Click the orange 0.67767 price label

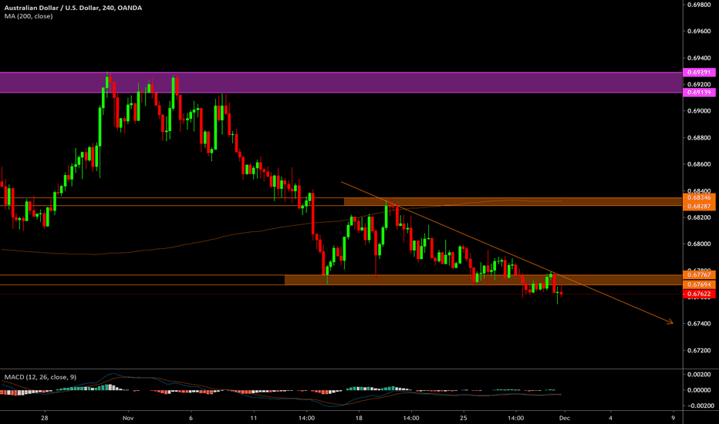(x=699, y=274)
